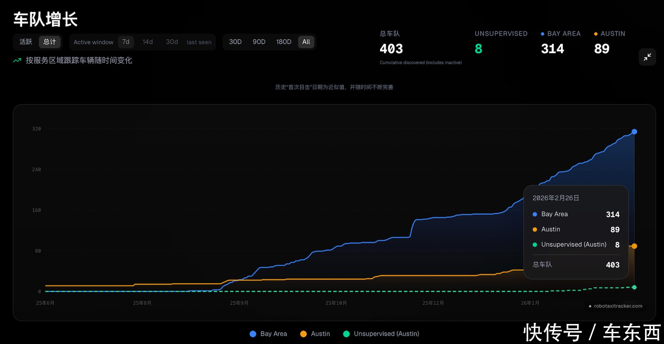Open robotaxitracker.com watermark link

tap(616, 306)
